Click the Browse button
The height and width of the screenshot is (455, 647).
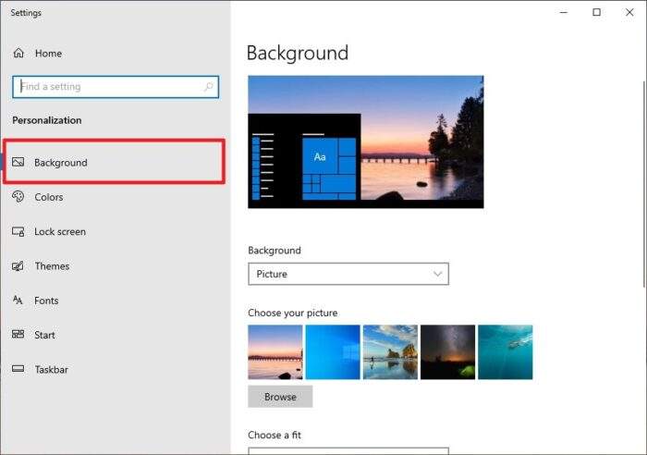coord(280,397)
